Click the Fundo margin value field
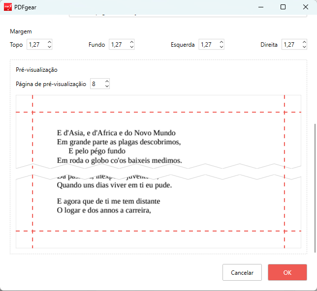This screenshot has width=317, height=291. click(118, 45)
